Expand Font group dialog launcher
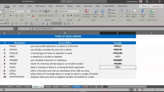Viewport: 164px width, 92px height. tap(37, 20)
